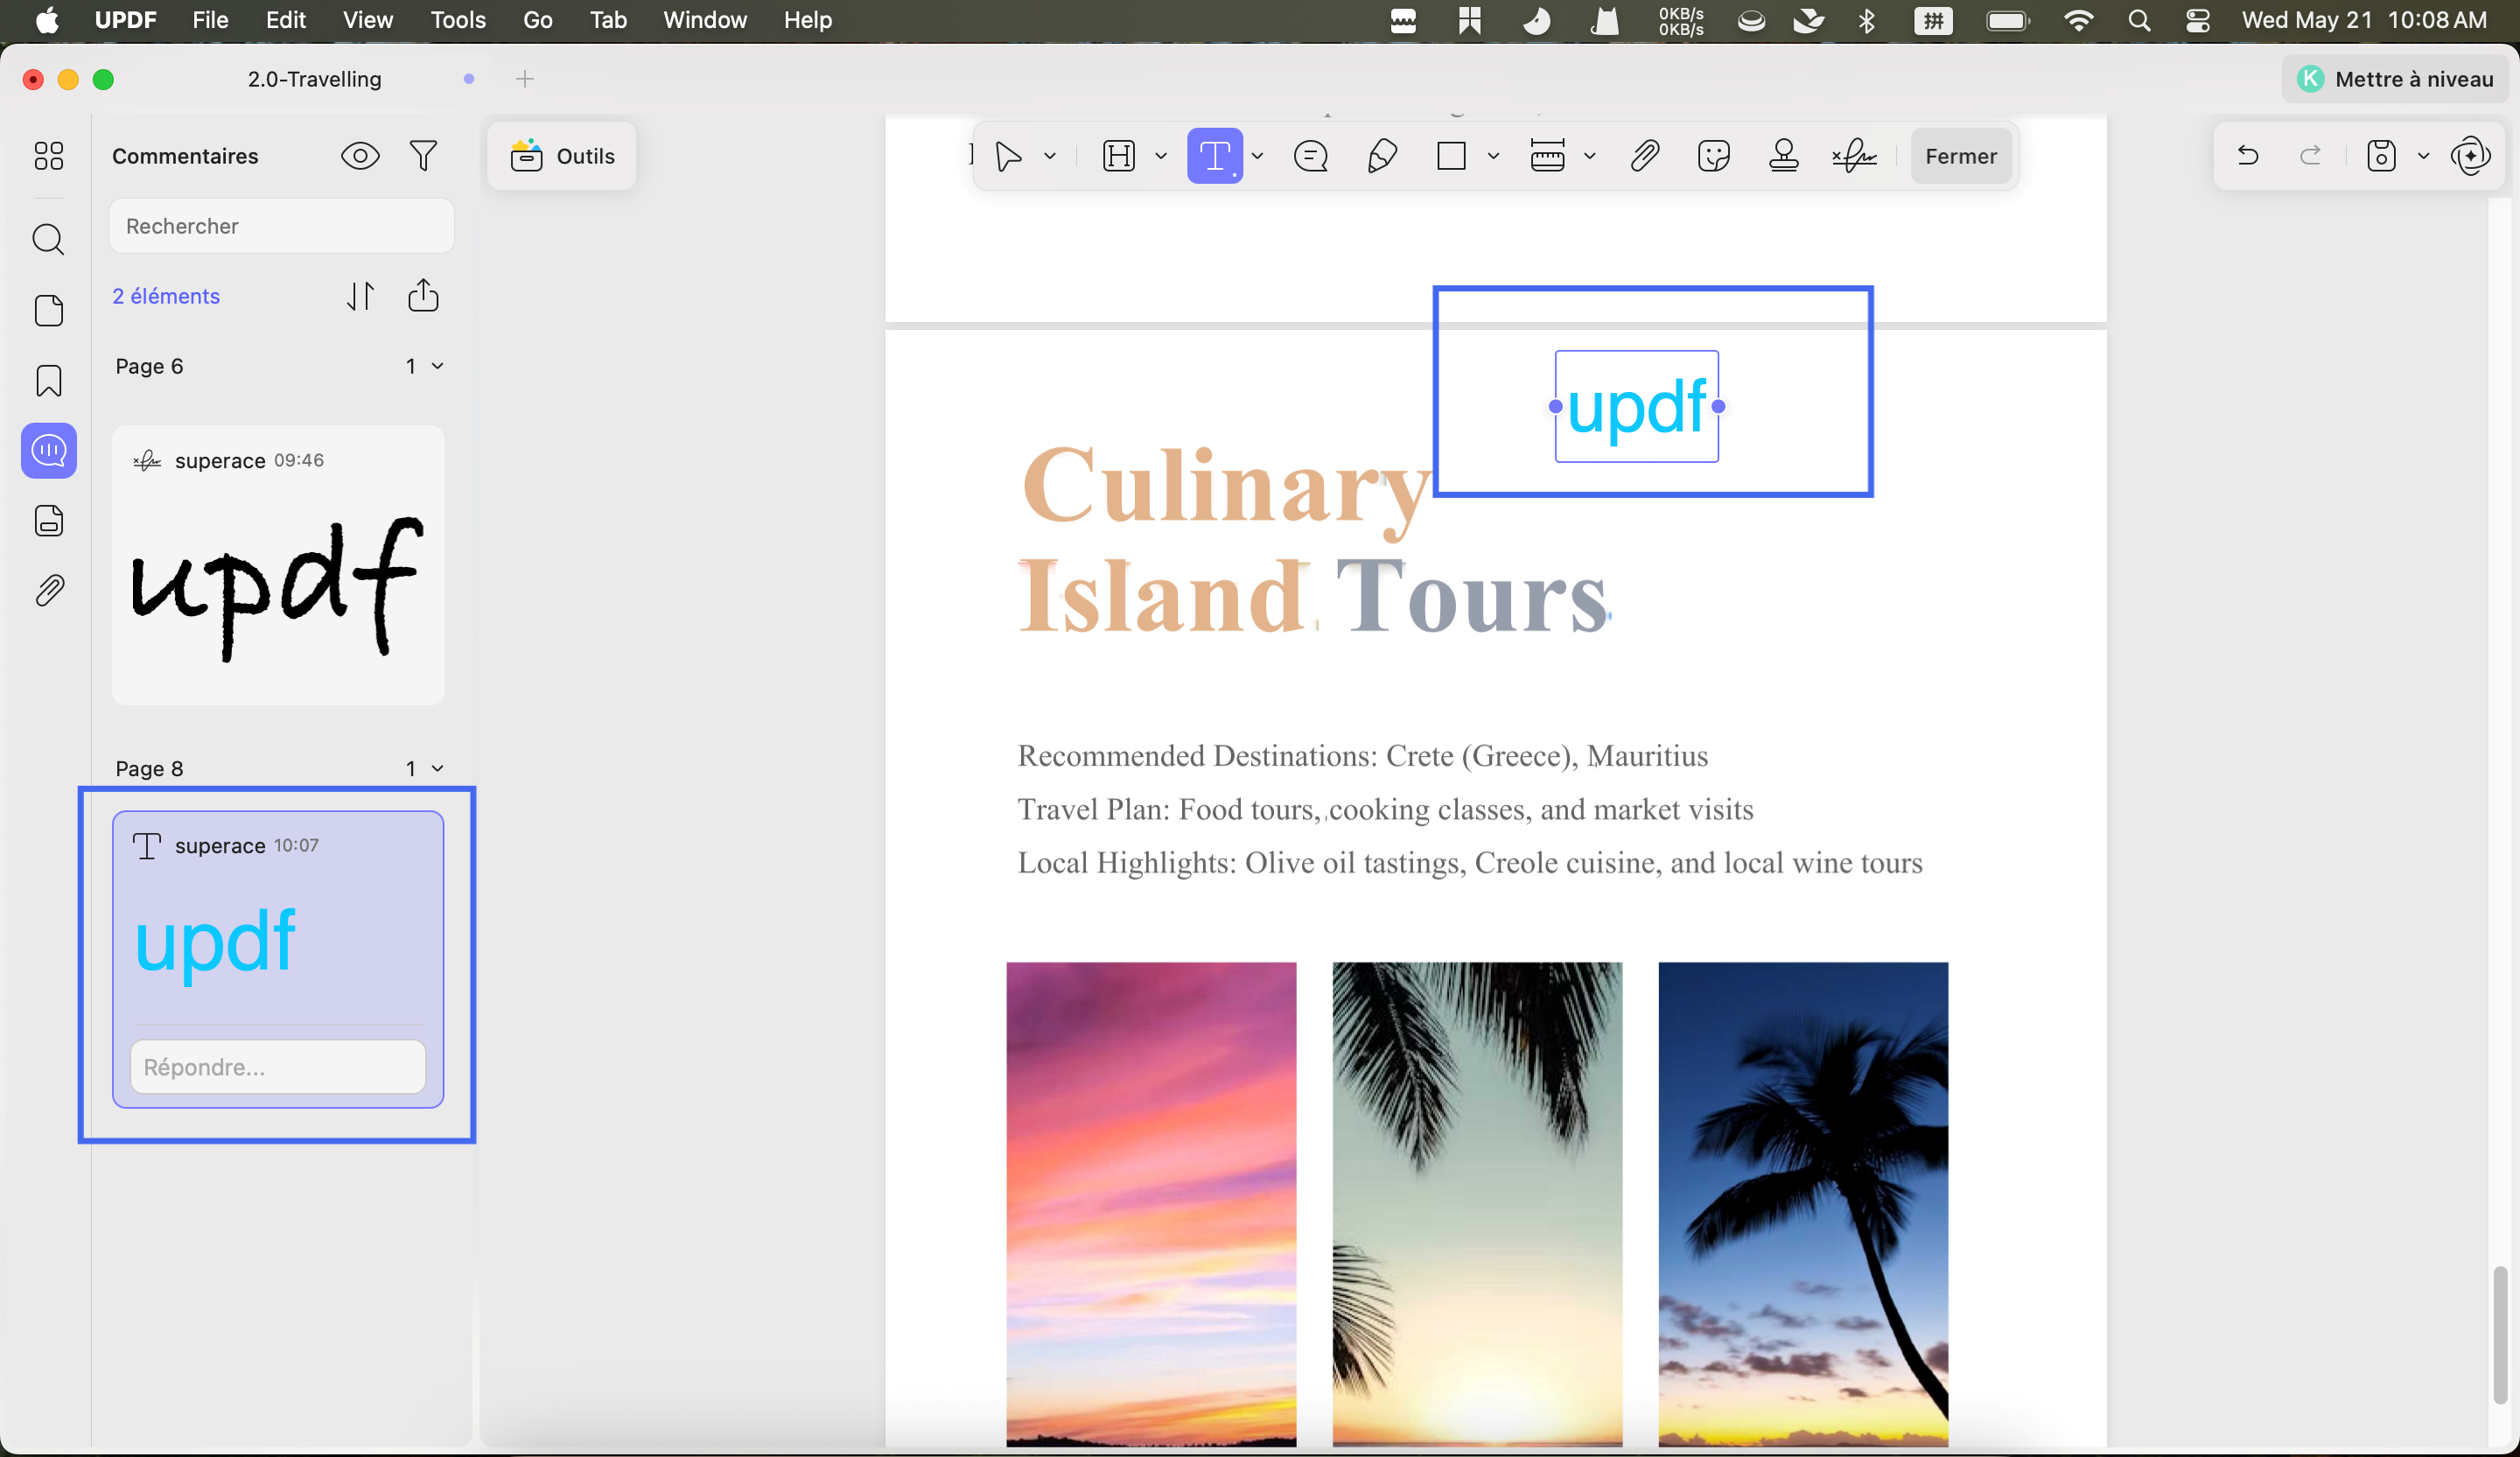This screenshot has width=2520, height=1457.
Task: Toggle comment visibility with eye icon
Action: click(360, 156)
